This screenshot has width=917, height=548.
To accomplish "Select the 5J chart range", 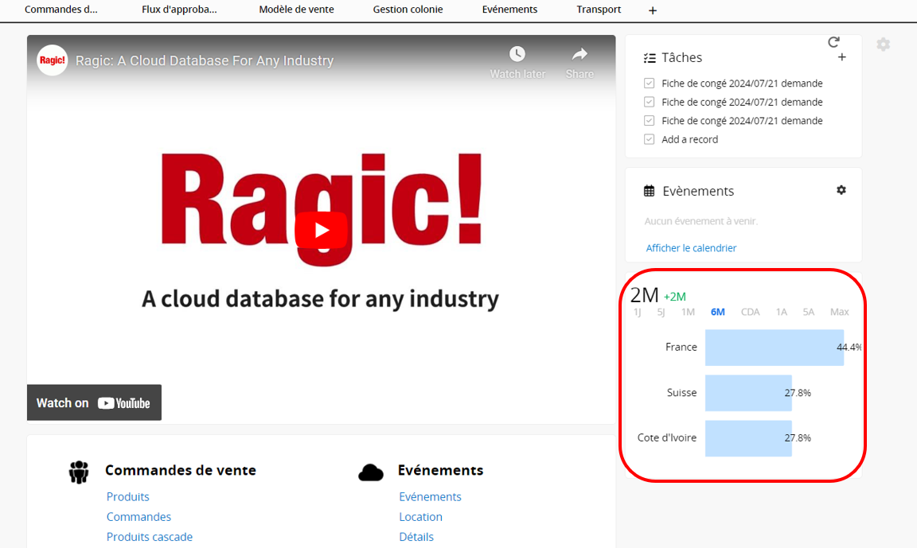I will click(x=661, y=312).
